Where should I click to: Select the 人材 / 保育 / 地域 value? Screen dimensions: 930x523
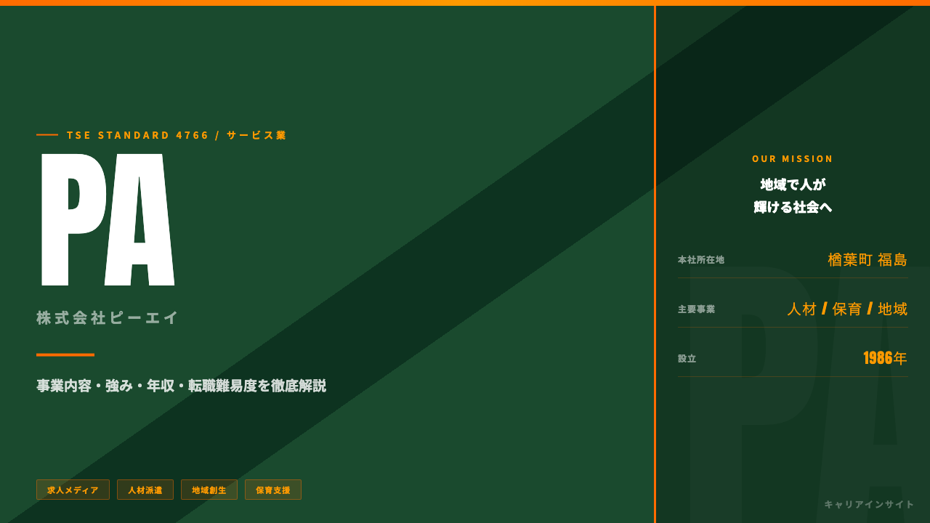pyautogui.click(x=847, y=309)
